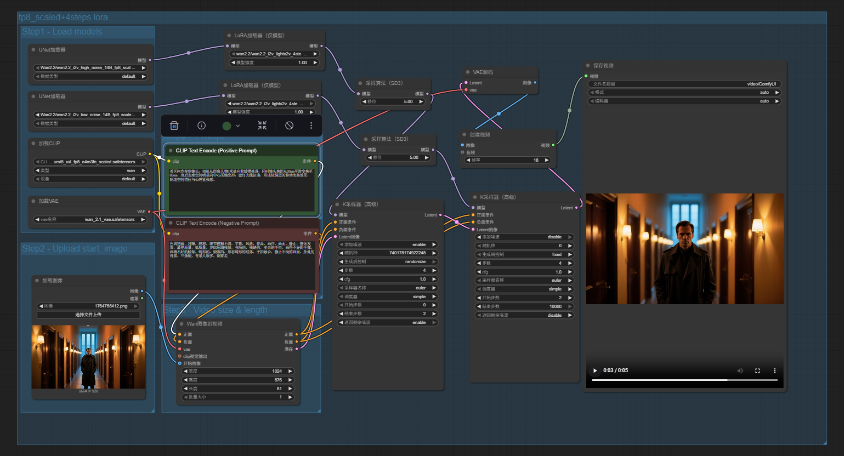Collapse the 加载CLIP node with its dot
This screenshot has height=456, width=844.
tap(33, 143)
